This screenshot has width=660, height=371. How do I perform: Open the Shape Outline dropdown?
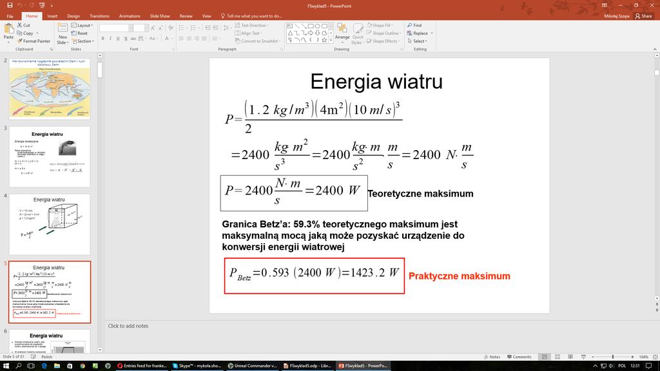point(383,33)
